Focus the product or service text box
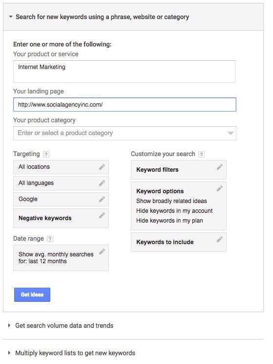 (x=124, y=71)
